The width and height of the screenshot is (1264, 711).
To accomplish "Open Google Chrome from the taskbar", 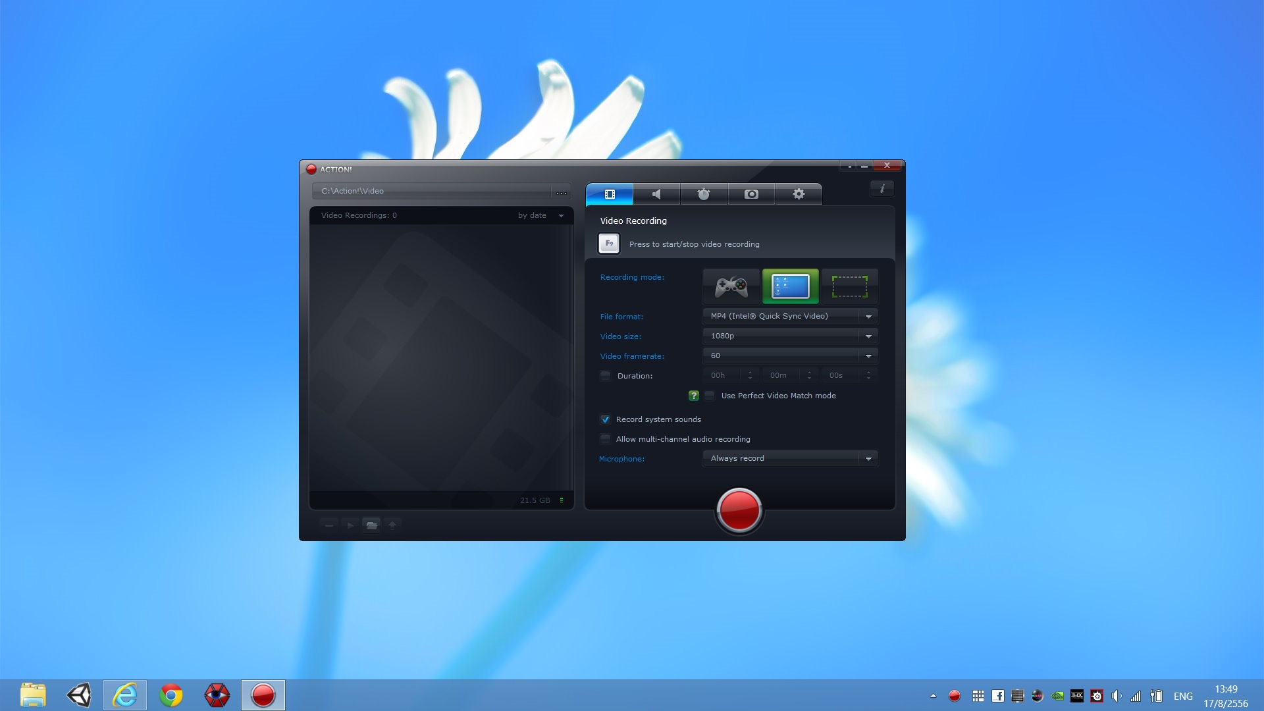I will (x=171, y=695).
